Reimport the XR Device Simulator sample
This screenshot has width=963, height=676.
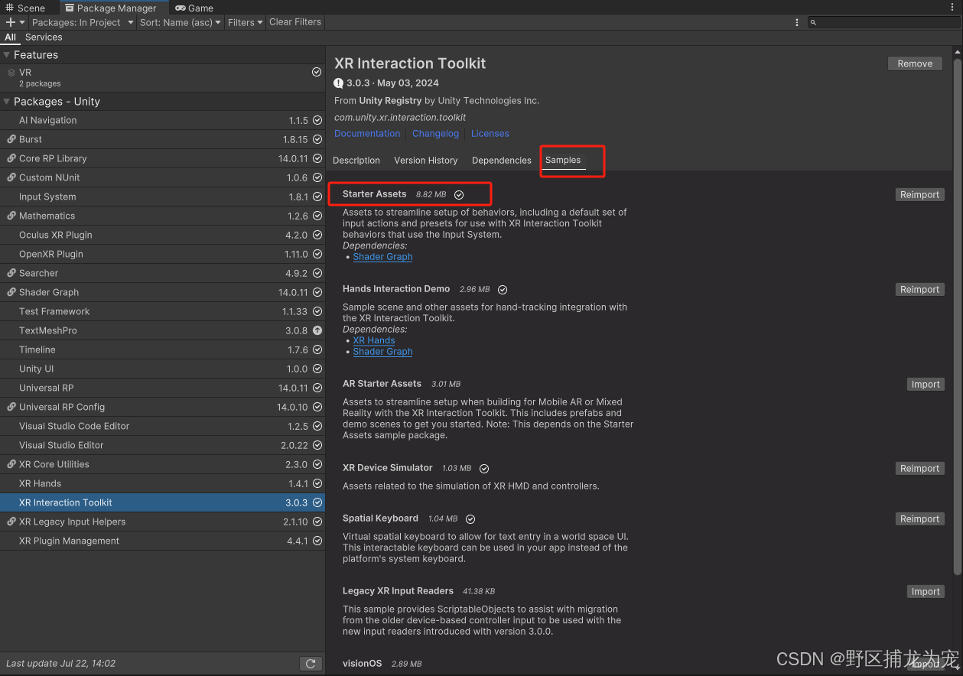(919, 469)
